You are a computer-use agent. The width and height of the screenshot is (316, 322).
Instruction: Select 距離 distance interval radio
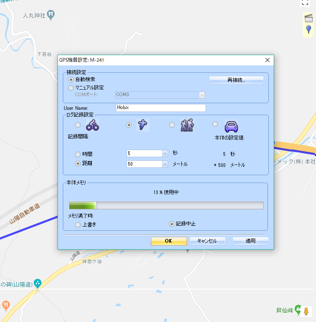click(x=78, y=163)
